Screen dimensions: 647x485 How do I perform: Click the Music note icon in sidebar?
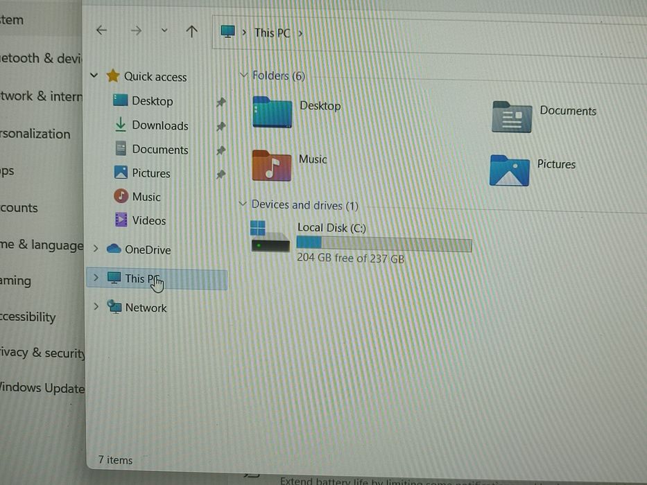121,196
